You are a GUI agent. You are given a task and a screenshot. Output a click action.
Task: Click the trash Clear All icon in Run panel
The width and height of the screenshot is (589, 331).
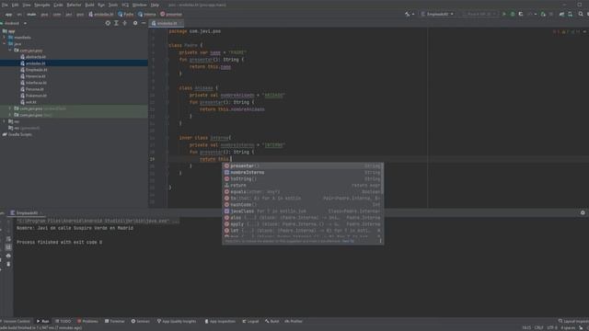(x=8, y=264)
